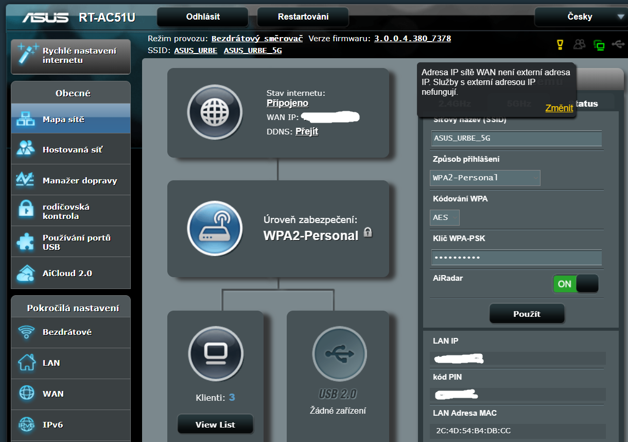Click the Odhlásit logout button

tap(203, 17)
